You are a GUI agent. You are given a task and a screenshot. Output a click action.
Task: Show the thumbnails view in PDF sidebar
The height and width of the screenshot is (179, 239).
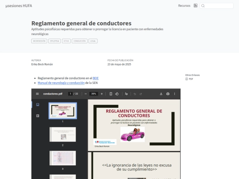(x=38, y=105)
